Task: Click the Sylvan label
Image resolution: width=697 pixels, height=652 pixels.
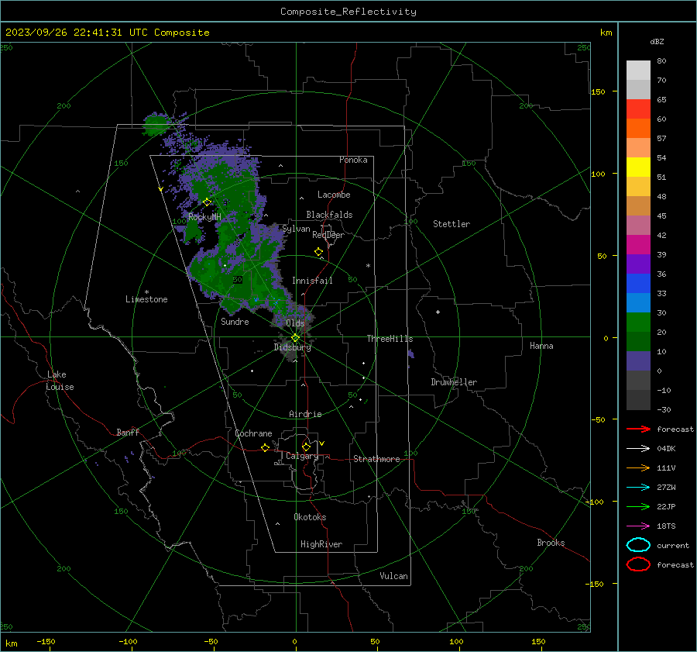Action: tap(296, 229)
